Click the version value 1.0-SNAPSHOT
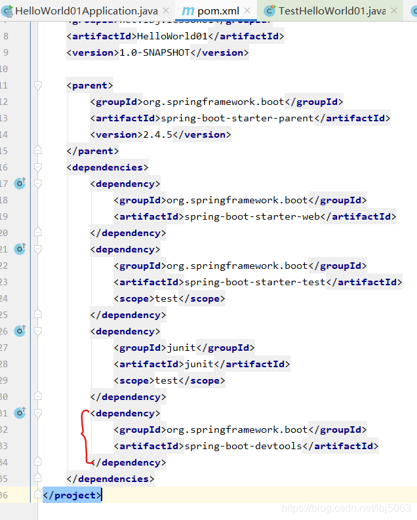This screenshot has height=520, width=417. tap(155, 52)
